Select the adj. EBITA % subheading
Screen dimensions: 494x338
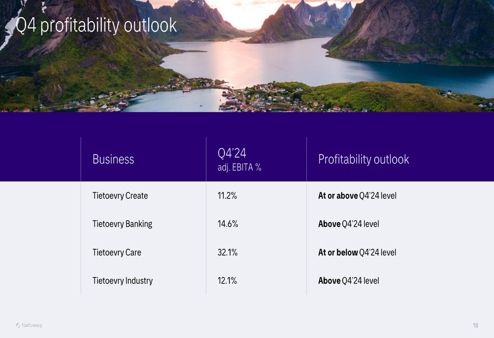point(239,168)
